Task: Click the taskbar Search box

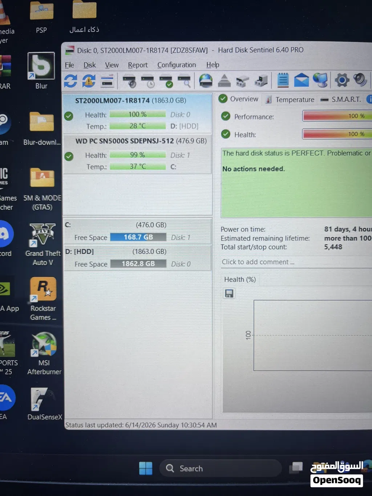Action: [x=220, y=468]
